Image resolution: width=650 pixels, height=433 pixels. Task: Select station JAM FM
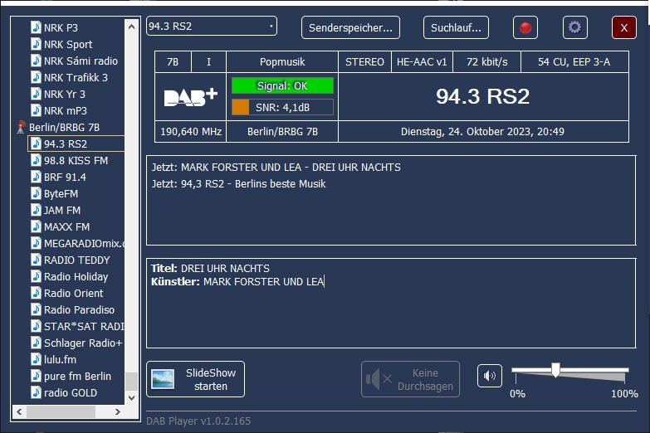(x=62, y=210)
